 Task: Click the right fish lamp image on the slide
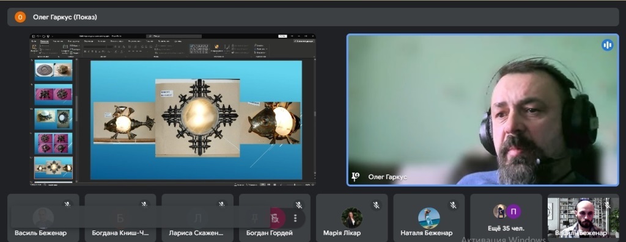270,123
